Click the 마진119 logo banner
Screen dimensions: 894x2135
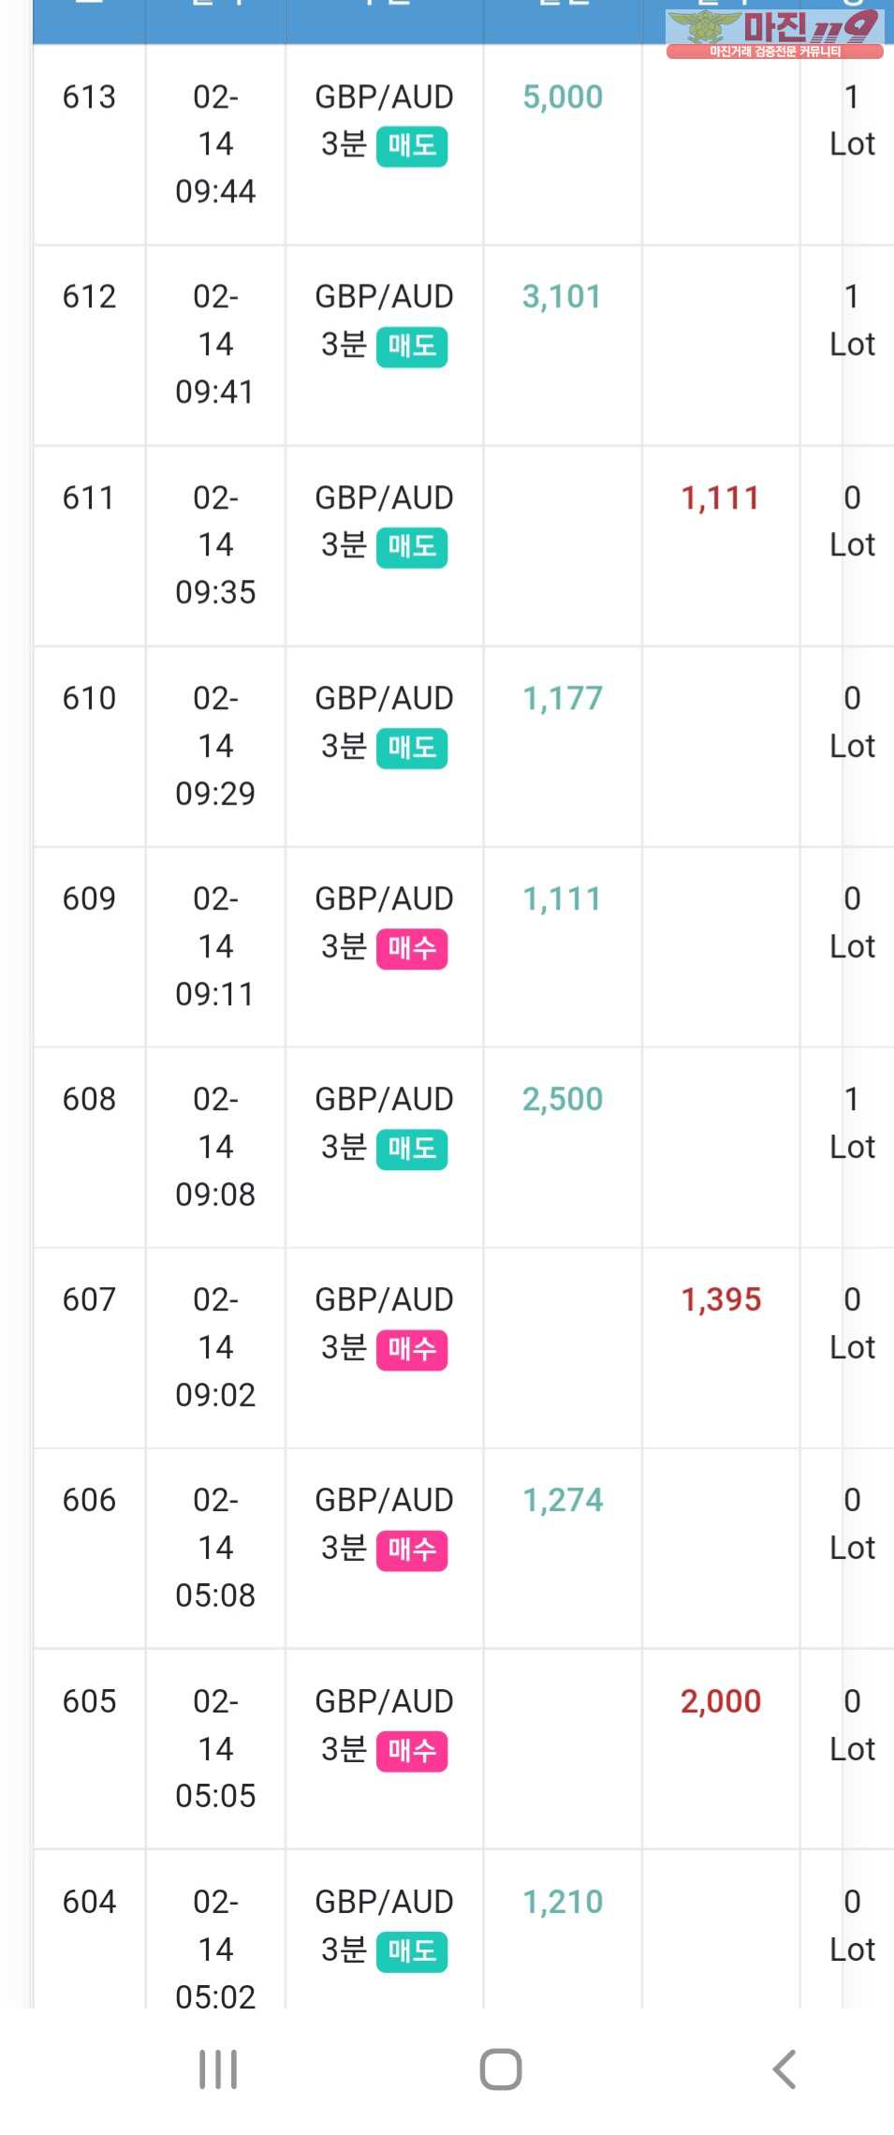point(774,34)
